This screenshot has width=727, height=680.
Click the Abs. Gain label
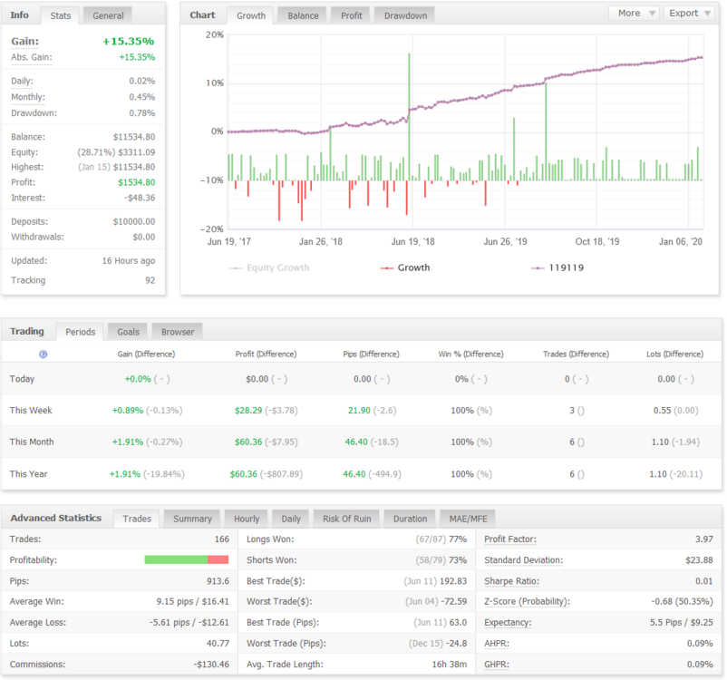click(x=32, y=57)
